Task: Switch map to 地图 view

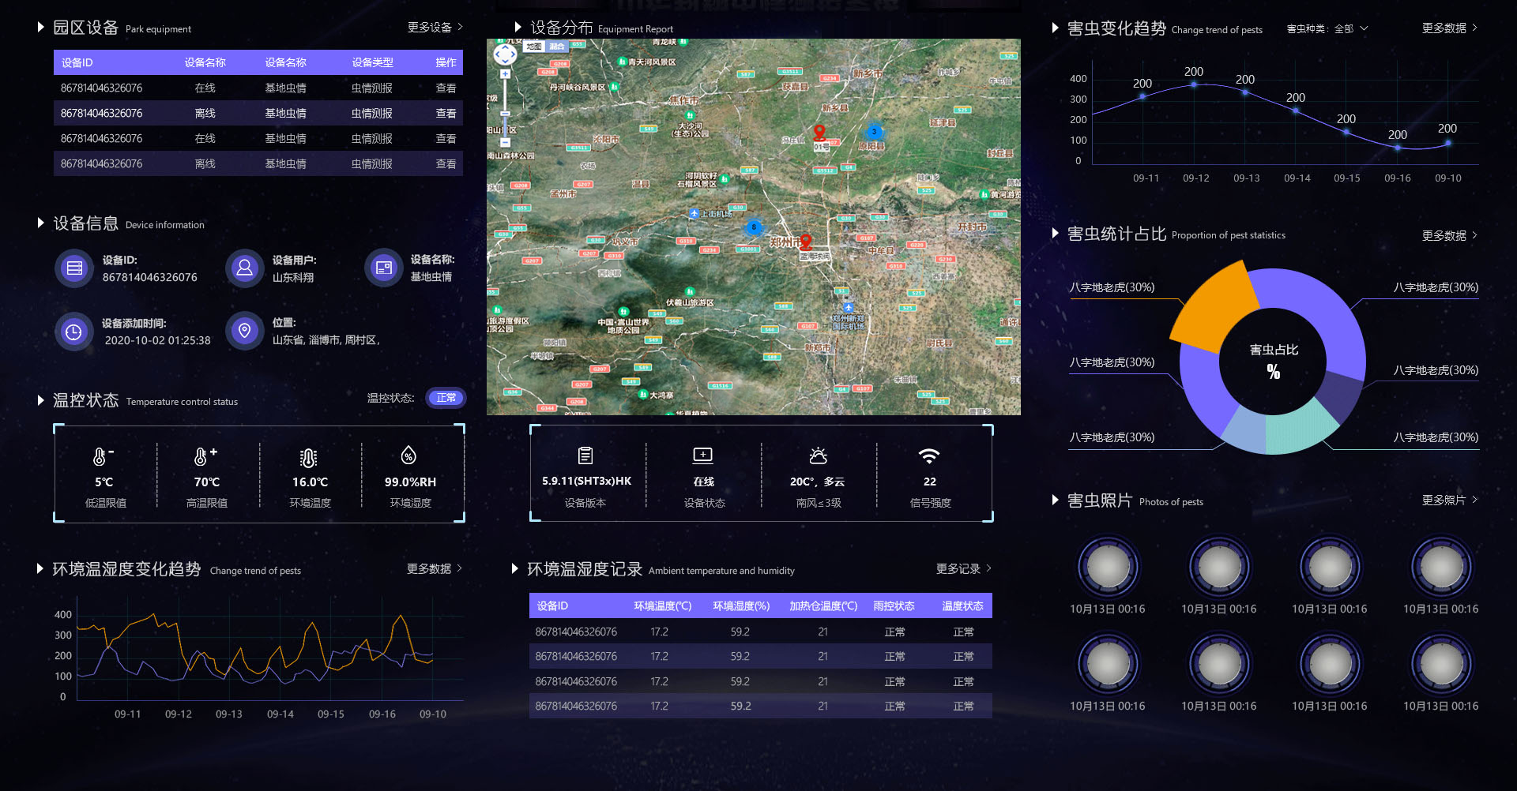Action: click(534, 47)
